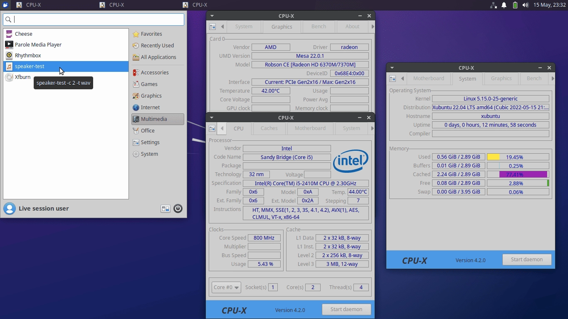Select All Applications category icon

[x=136, y=57]
